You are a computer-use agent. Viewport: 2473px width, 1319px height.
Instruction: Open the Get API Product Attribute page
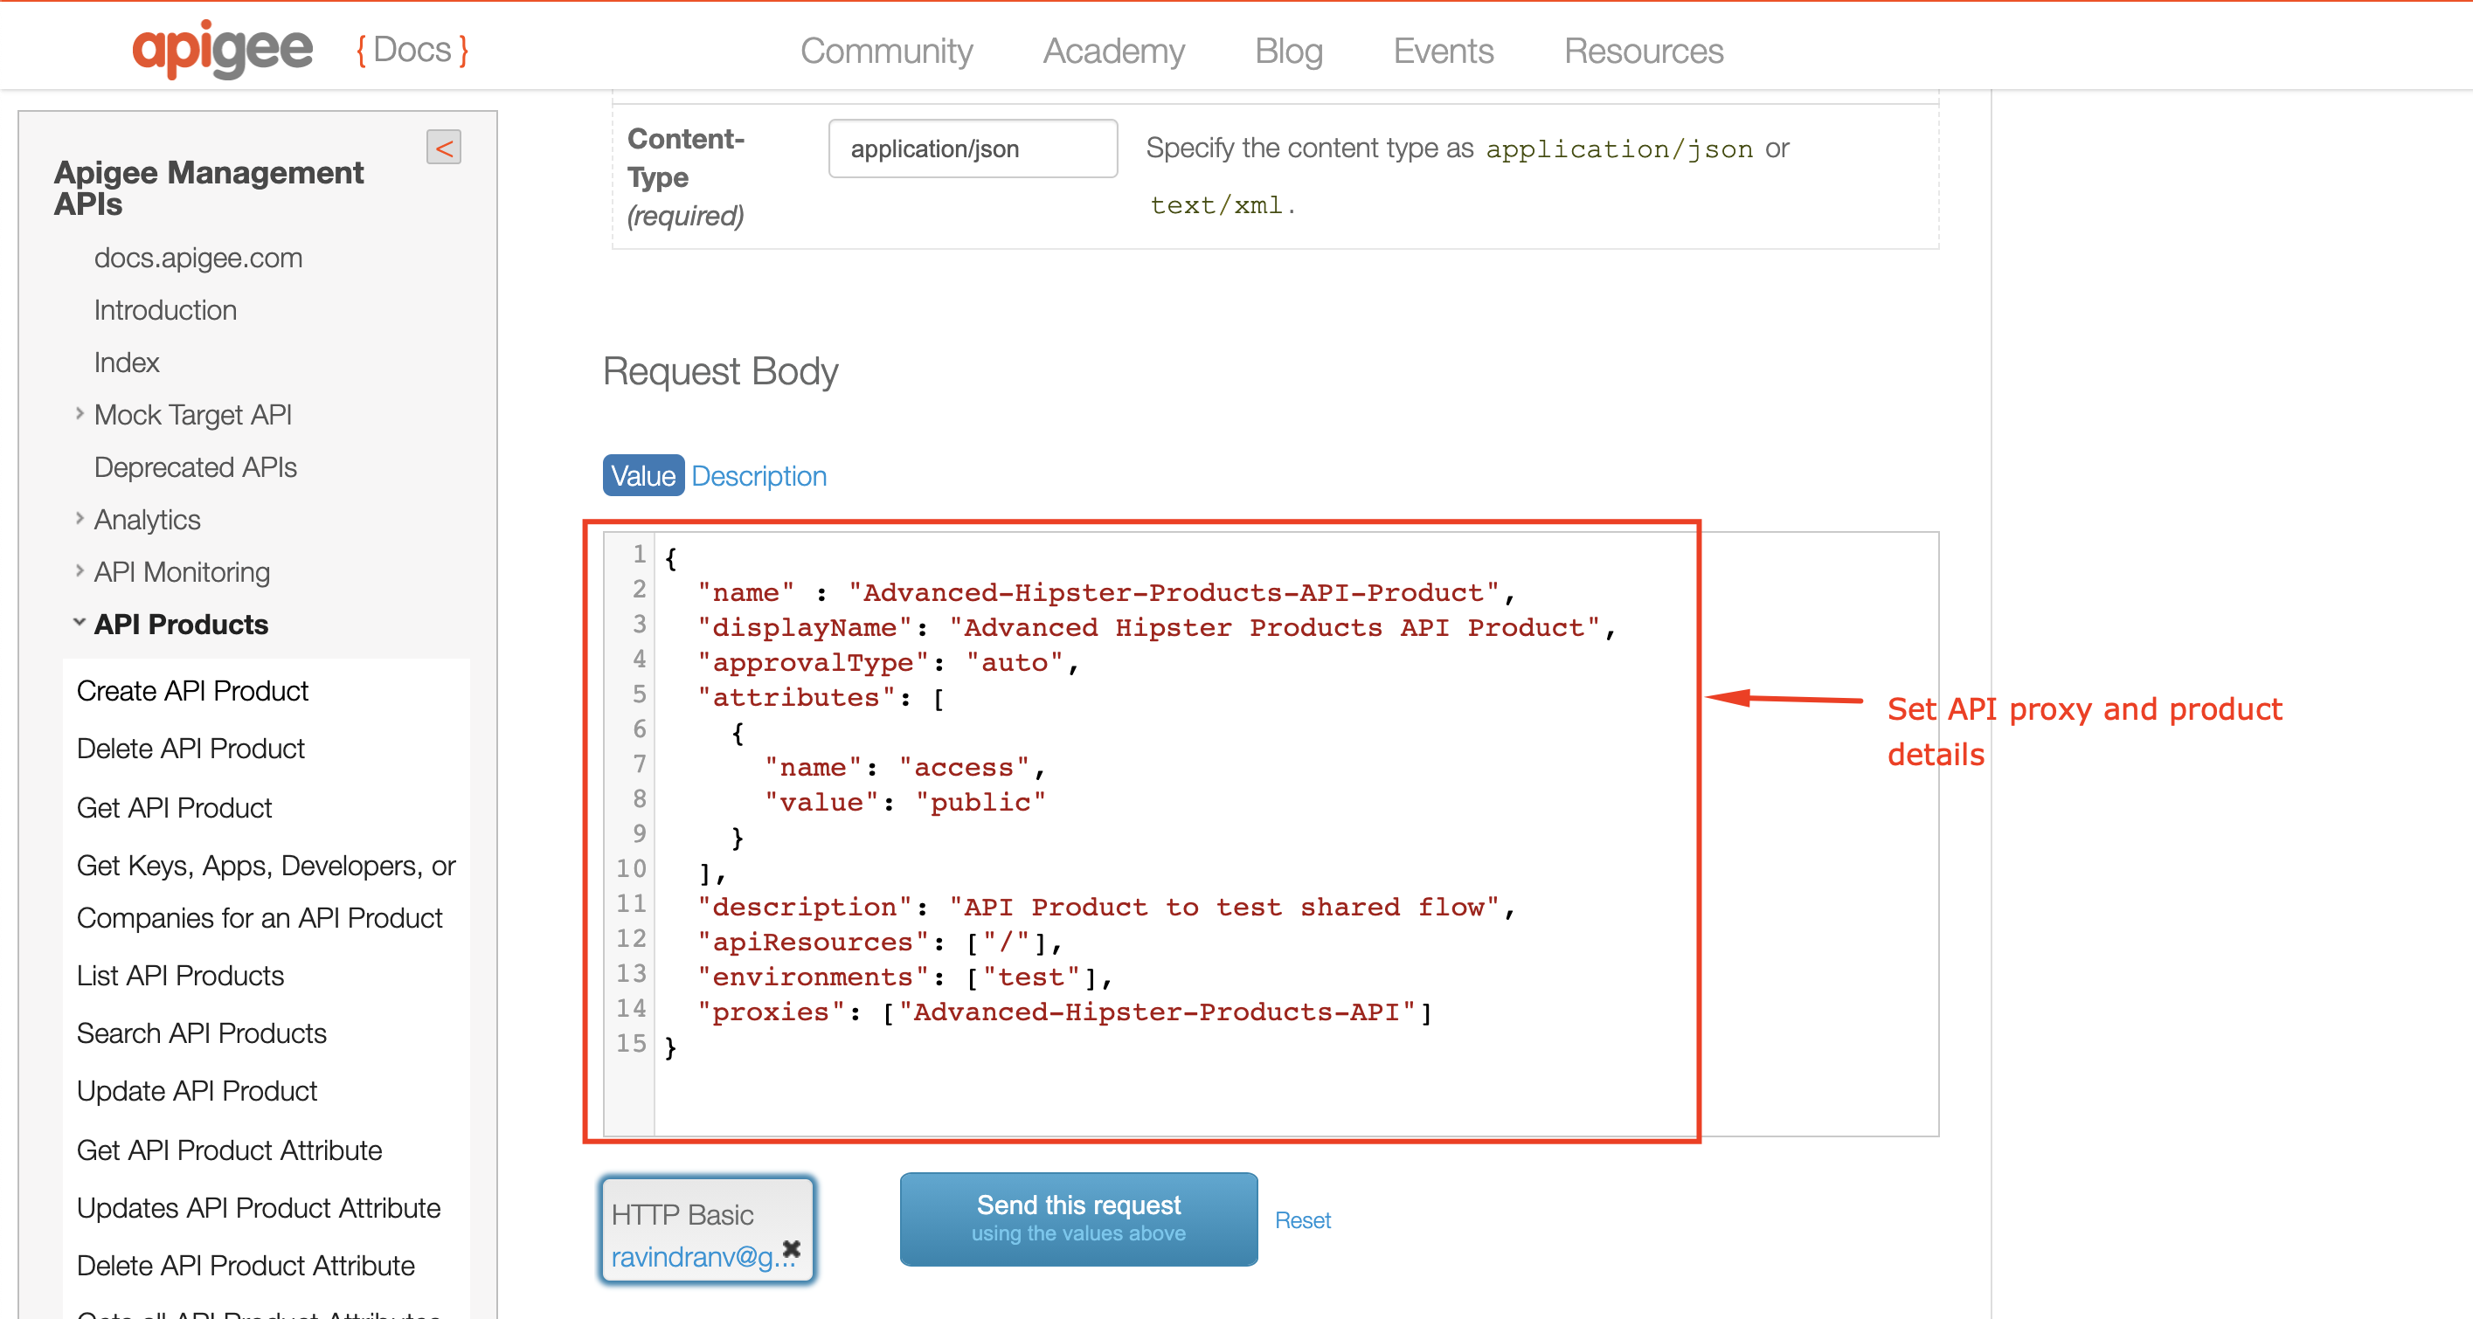[x=230, y=1150]
